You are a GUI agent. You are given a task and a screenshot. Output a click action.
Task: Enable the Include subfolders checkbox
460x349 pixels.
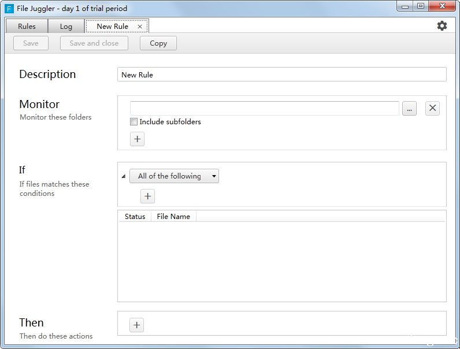134,122
